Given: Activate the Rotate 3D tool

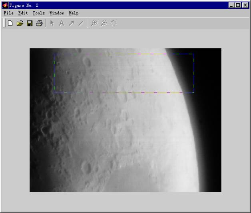Looking at the screenshot, I should click(114, 23).
